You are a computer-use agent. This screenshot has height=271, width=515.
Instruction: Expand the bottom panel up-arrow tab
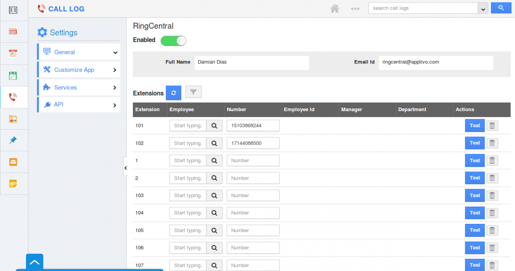[x=35, y=262]
